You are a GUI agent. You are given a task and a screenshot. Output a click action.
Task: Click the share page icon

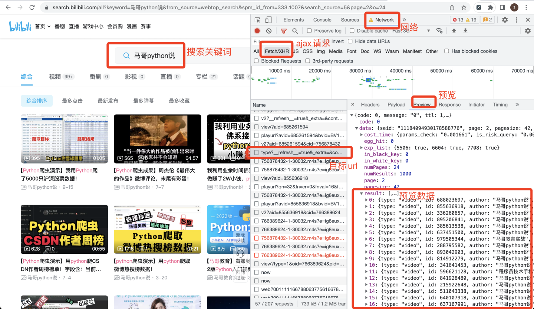(x=452, y=7)
